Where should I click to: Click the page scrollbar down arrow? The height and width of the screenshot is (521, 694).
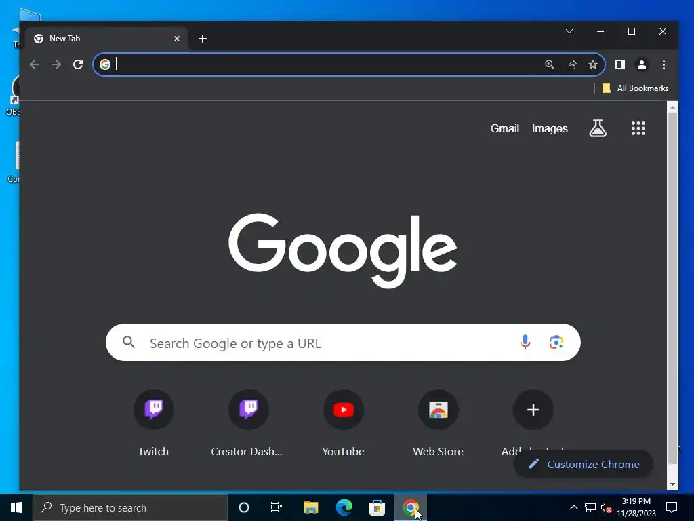[x=672, y=484]
